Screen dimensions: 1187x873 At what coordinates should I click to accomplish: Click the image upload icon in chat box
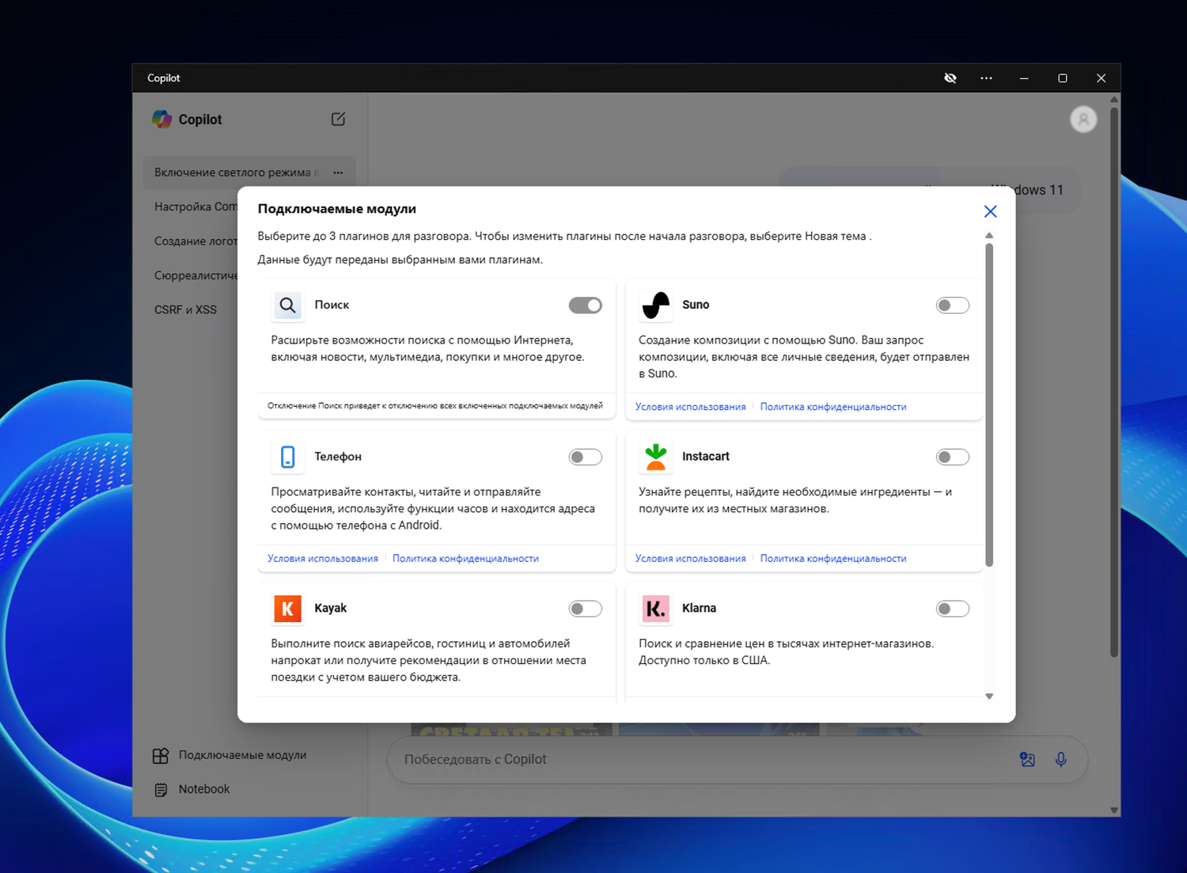pyautogui.click(x=1027, y=759)
